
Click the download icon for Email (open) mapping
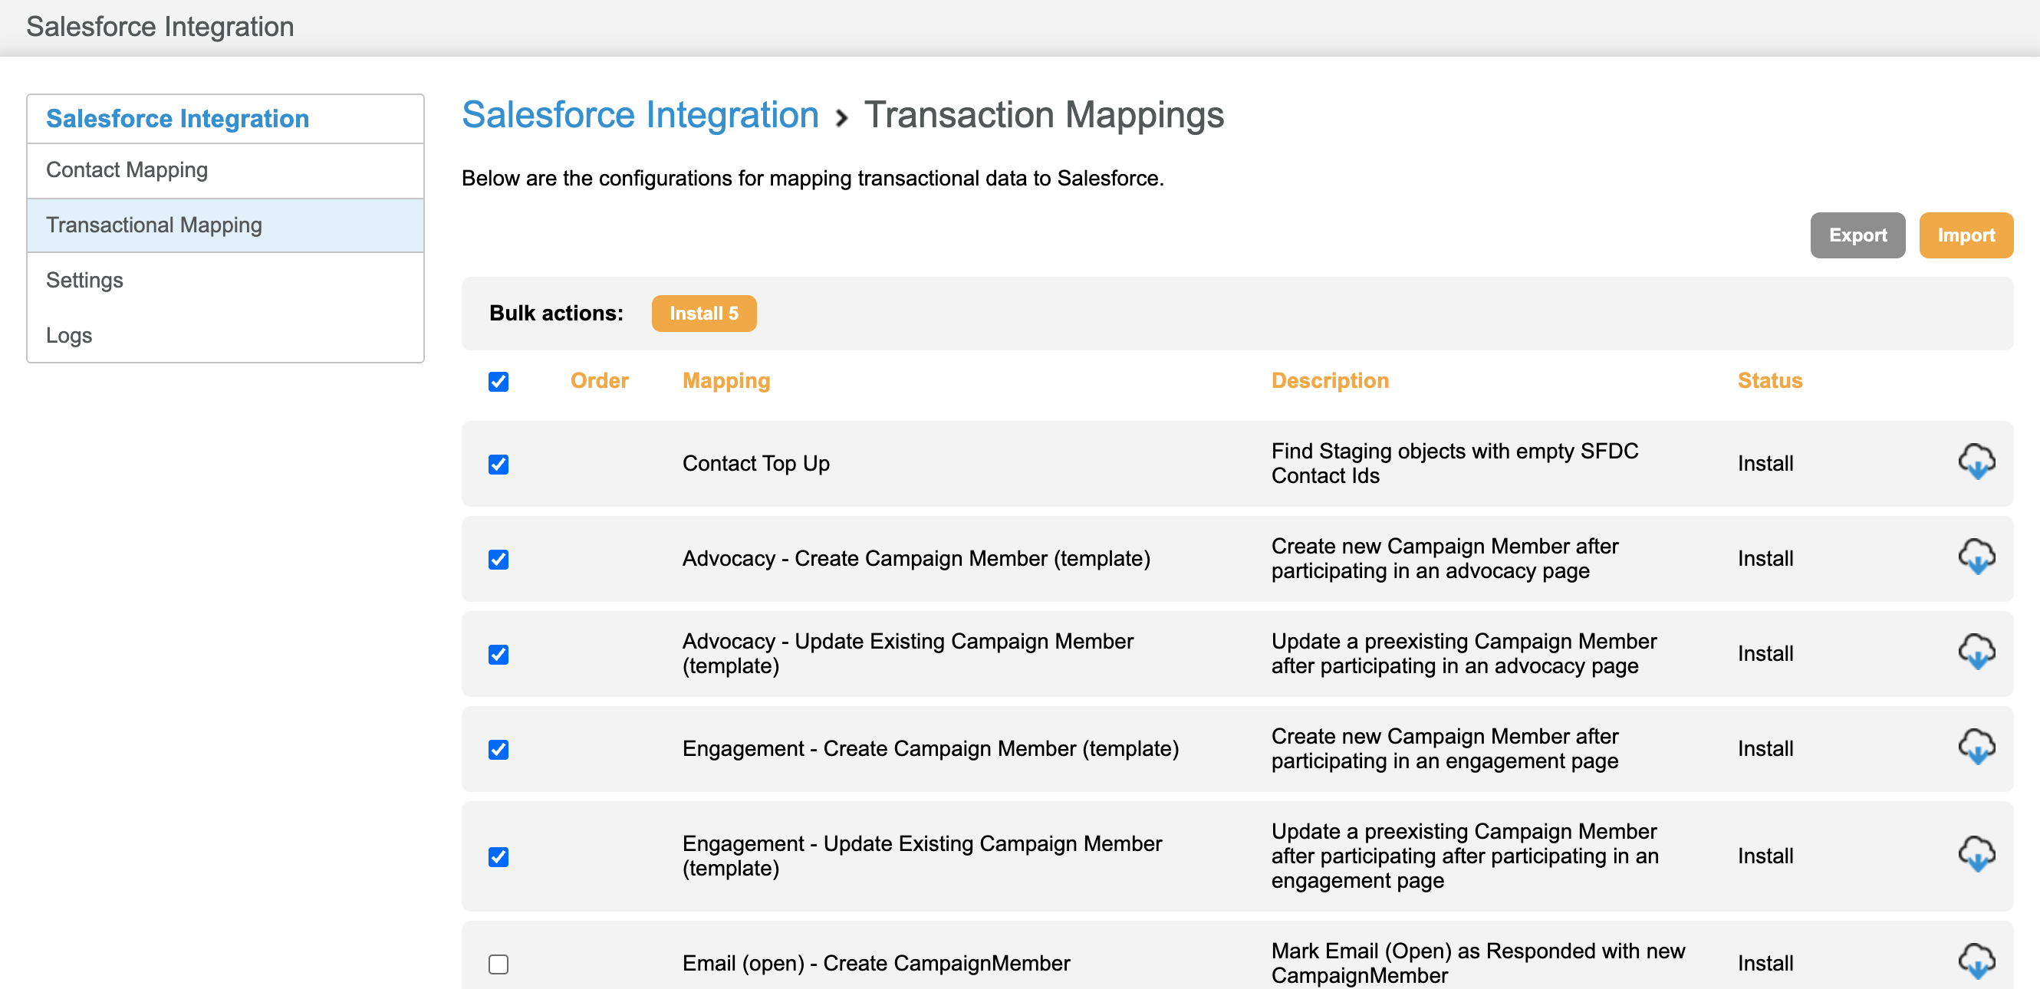coord(1977,962)
